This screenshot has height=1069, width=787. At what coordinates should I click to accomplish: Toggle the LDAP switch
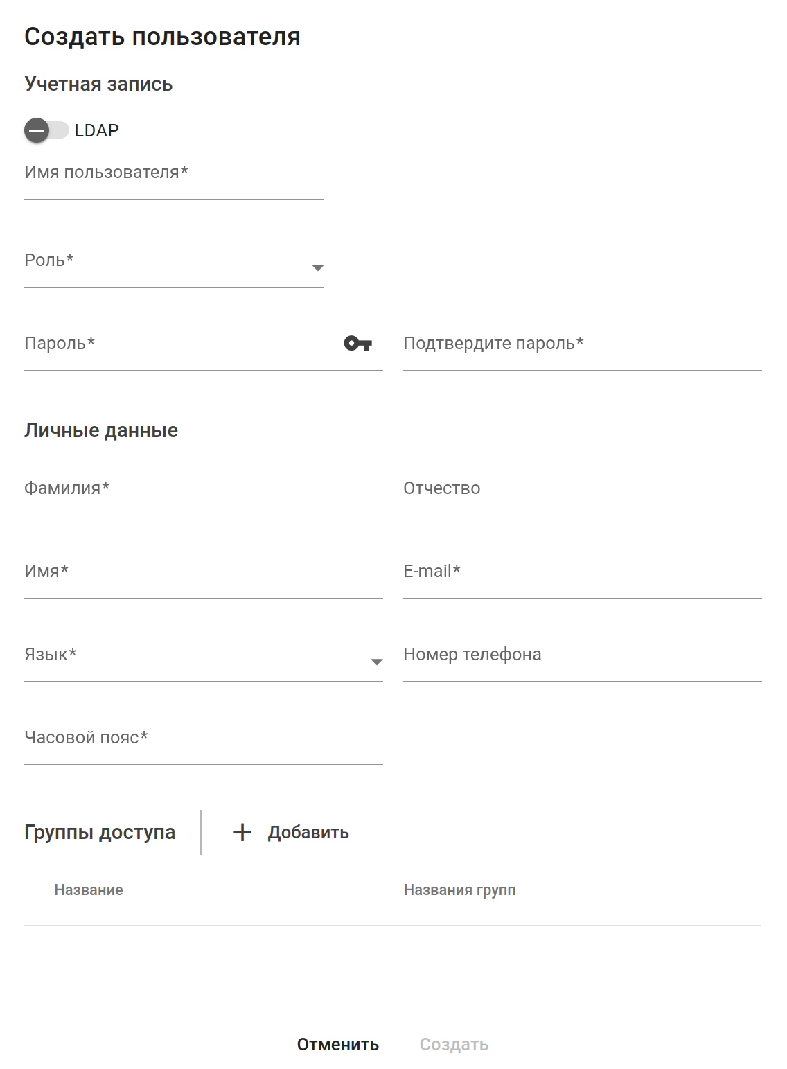pos(46,130)
